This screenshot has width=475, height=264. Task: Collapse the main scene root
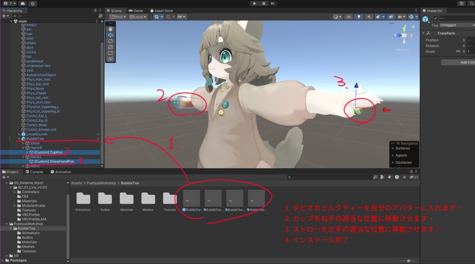tap(11, 21)
